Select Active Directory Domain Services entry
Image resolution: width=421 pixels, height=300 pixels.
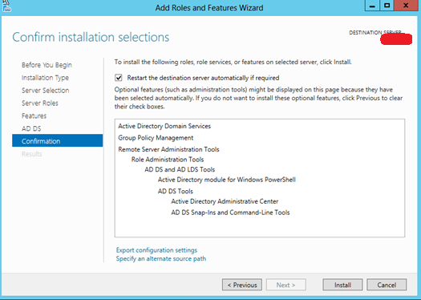pos(164,126)
